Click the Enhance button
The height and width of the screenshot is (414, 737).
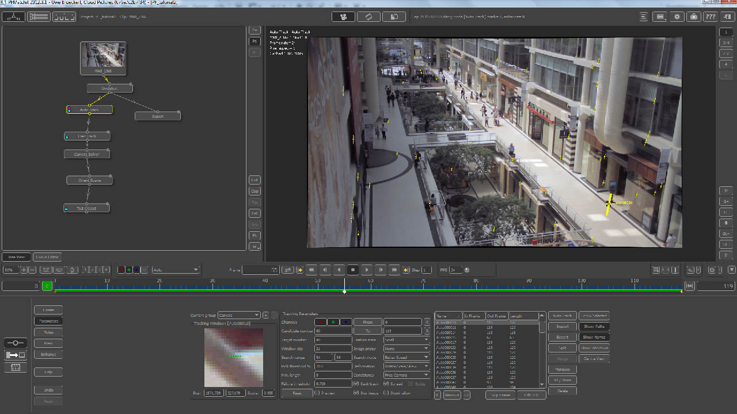click(x=48, y=354)
